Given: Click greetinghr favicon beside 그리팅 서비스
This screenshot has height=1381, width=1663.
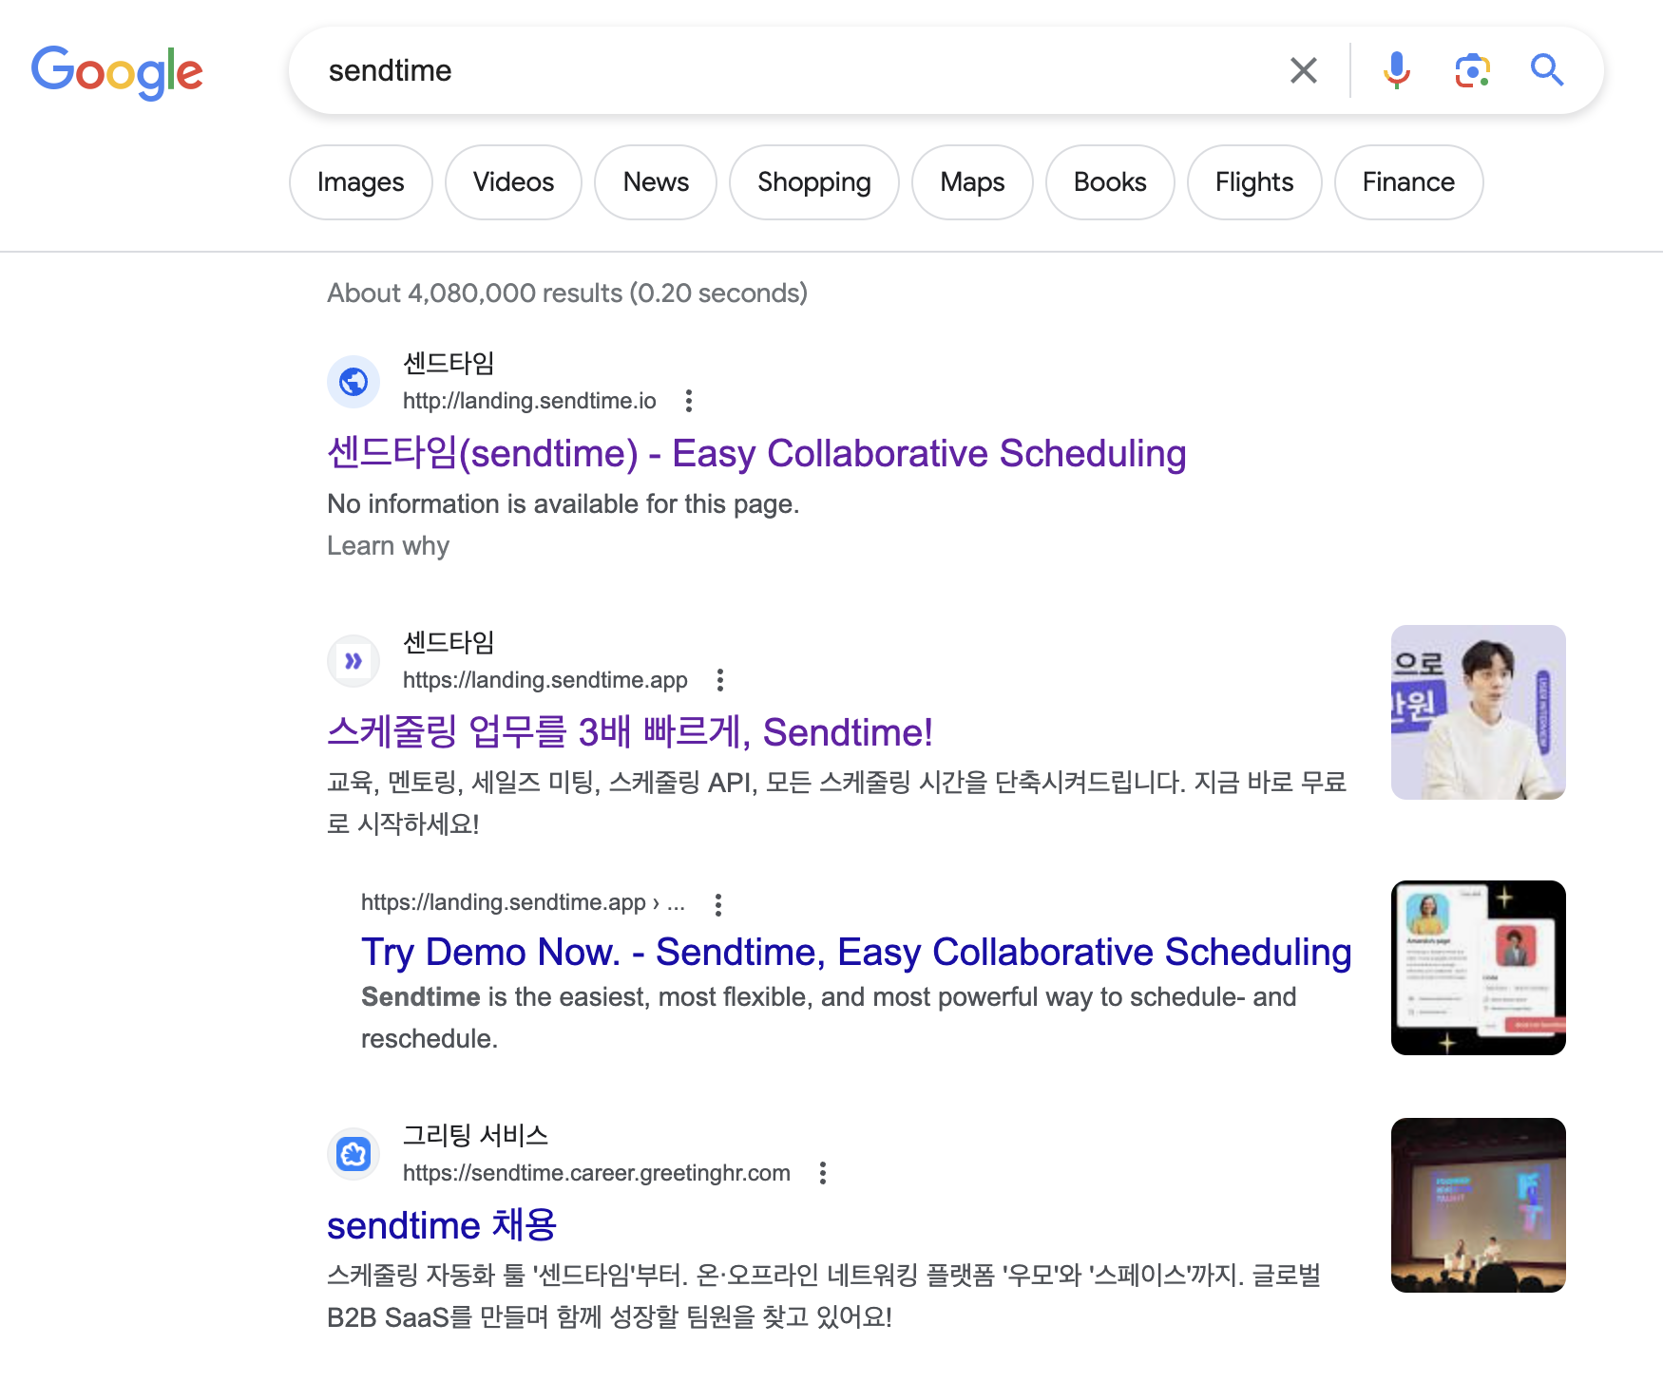Looking at the screenshot, I should [x=354, y=1154].
